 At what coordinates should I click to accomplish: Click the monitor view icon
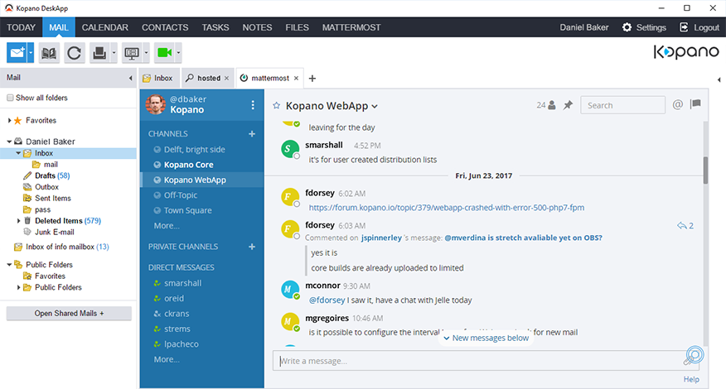pyautogui.click(x=132, y=53)
